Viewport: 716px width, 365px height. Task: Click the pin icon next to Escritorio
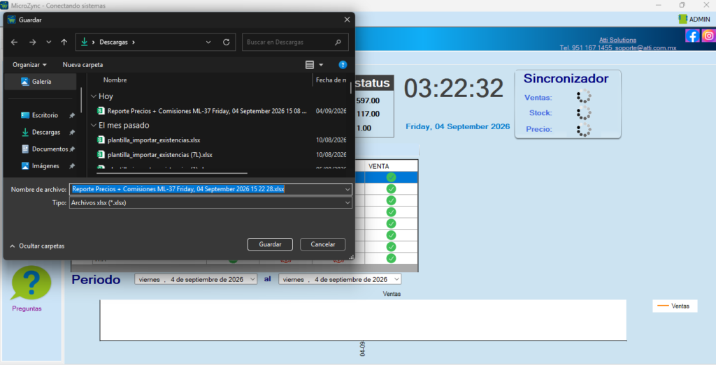click(x=72, y=116)
